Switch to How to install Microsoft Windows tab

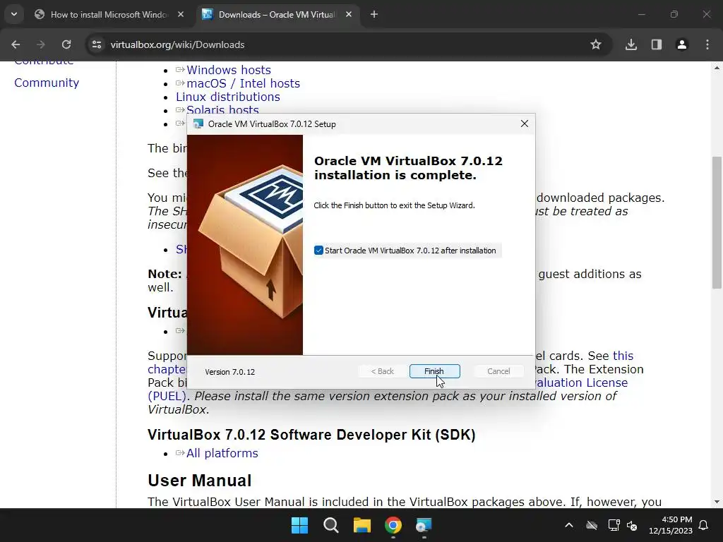108,15
